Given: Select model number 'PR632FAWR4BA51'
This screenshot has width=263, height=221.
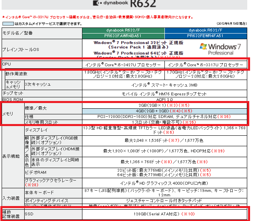Looking at the screenshot, I should [123, 36].
